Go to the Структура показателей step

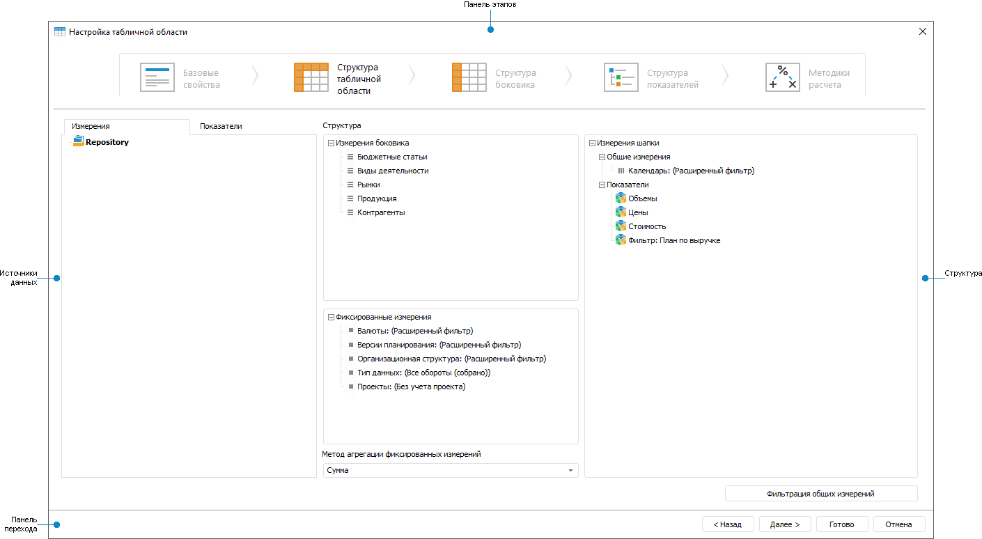(673, 79)
